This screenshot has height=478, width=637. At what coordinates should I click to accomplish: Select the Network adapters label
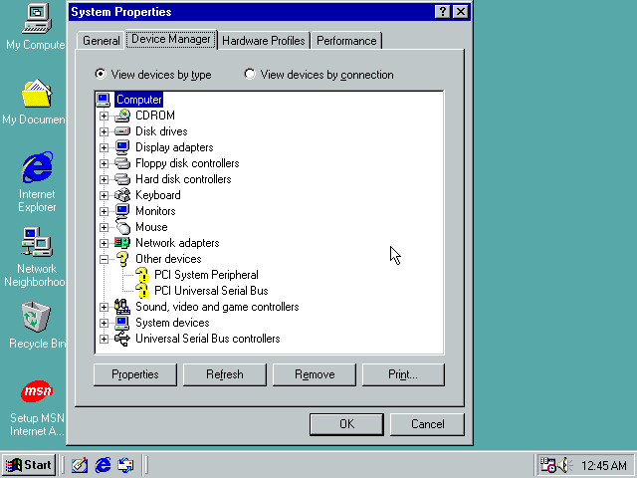click(x=177, y=243)
